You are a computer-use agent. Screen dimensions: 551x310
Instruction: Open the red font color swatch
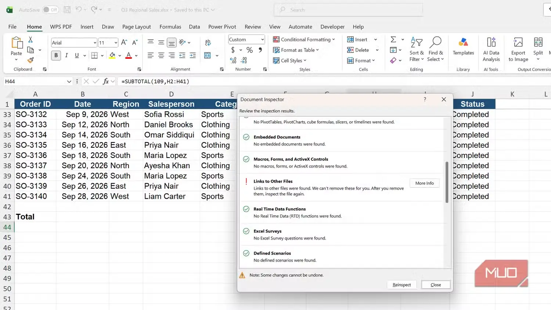pyautogui.click(x=129, y=55)
